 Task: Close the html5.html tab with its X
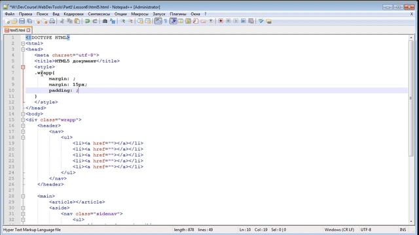[x=28, y=30]
